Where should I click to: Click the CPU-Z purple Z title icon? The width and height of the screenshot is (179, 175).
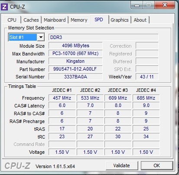4,7
